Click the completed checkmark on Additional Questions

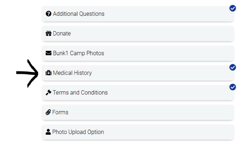[233, 8]
